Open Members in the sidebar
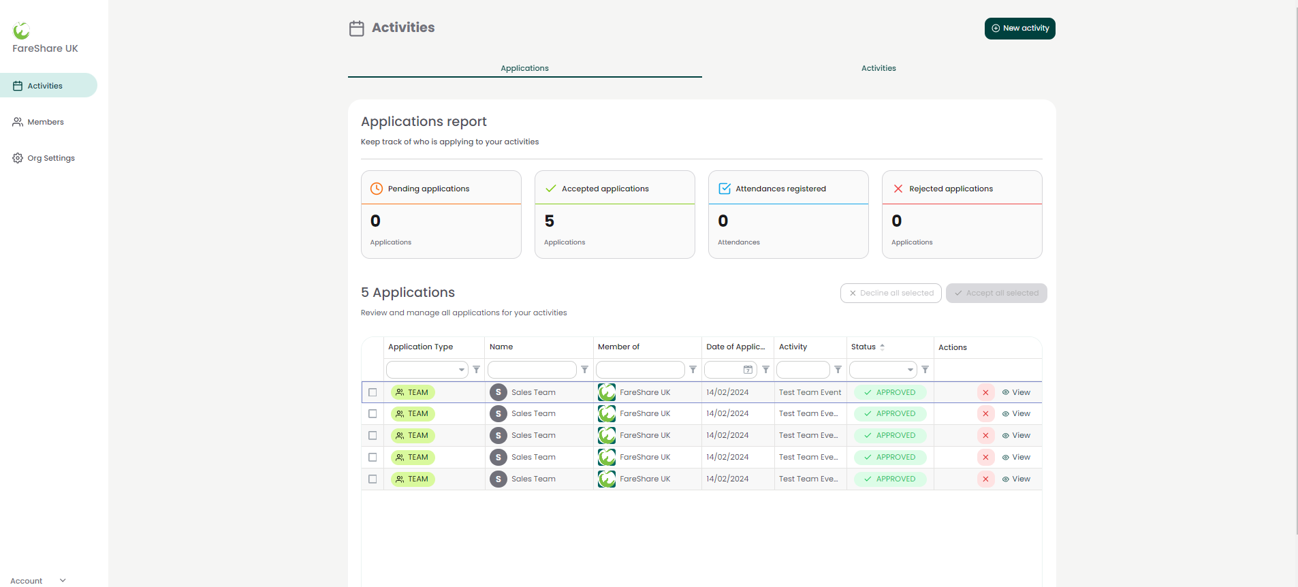1298x587 pixels. pyautogui.click(x=46, y=122)
